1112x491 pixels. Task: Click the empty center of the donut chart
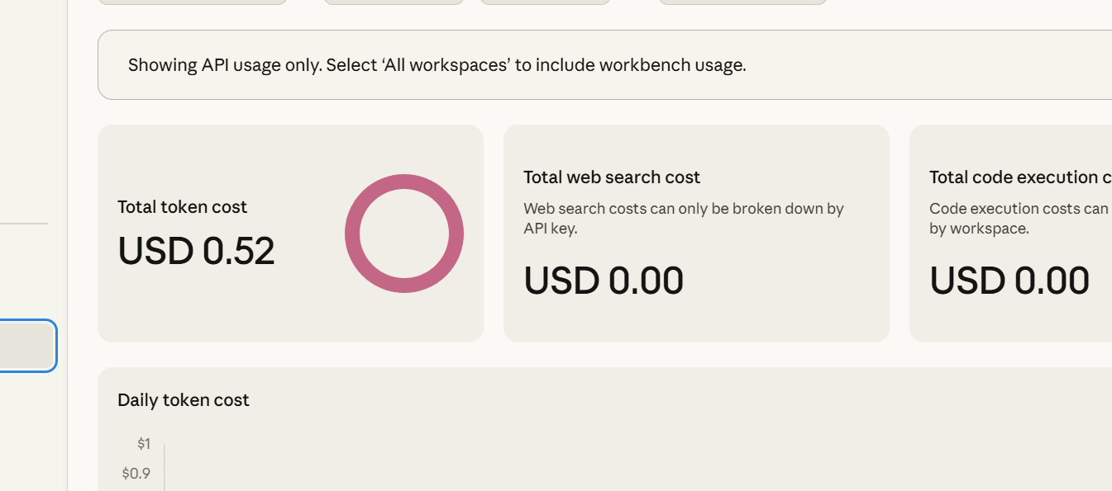[404, 234]
